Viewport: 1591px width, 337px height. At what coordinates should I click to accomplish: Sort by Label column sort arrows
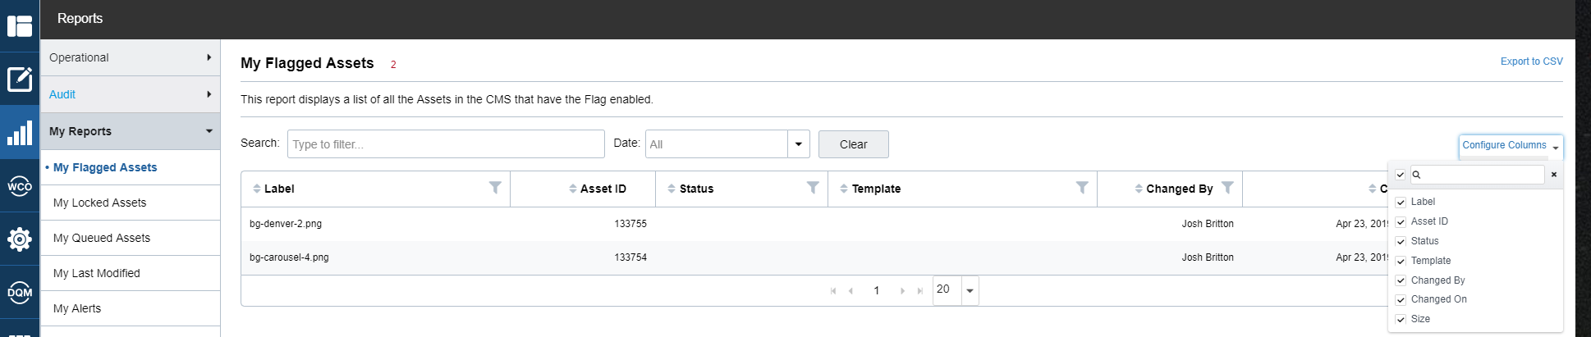point(257,189)
